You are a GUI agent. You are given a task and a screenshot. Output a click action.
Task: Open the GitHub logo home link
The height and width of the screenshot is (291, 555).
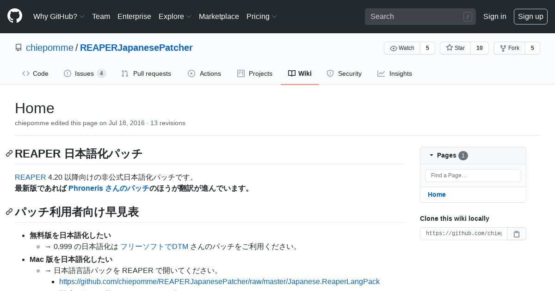pyautogui.click(x=15, y=16)
